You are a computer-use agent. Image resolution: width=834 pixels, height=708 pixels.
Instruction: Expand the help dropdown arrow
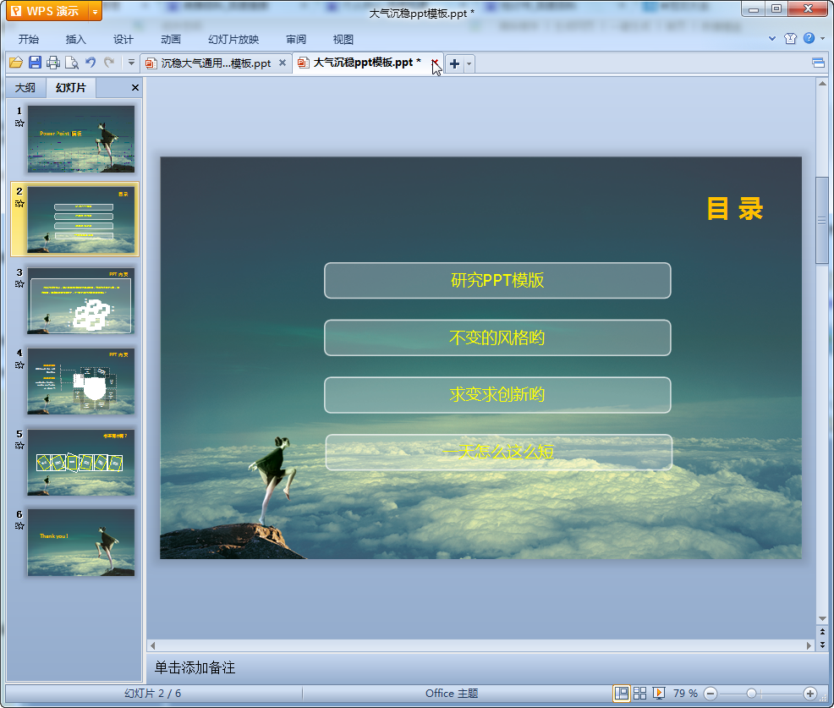tap(822, 38)
